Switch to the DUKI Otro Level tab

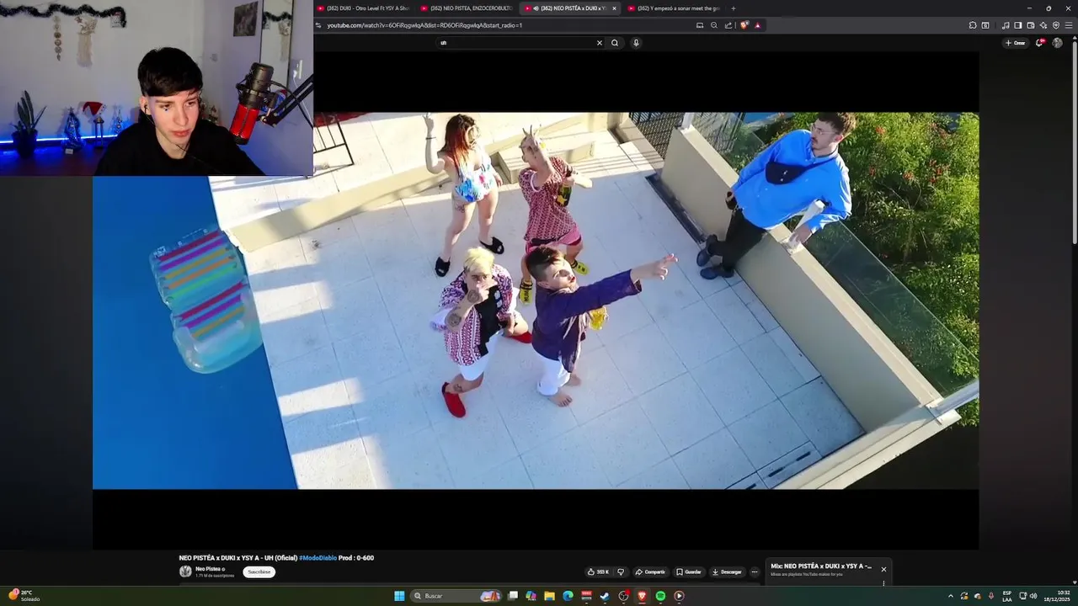click(x=364, y=8)
